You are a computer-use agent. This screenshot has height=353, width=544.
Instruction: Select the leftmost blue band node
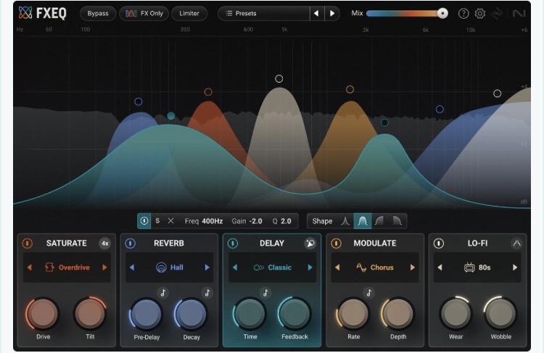pyautogui.click(x=139, y=101)
